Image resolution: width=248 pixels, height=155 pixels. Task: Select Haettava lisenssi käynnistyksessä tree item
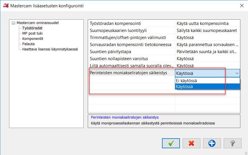click(x=50, y=49)
